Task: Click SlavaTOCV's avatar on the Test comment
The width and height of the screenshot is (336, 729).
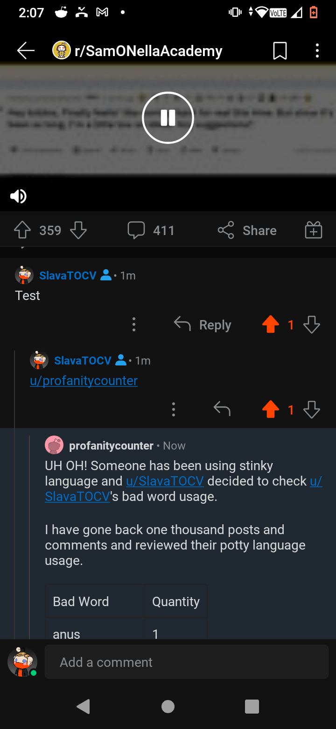Action: click(24, 275)
